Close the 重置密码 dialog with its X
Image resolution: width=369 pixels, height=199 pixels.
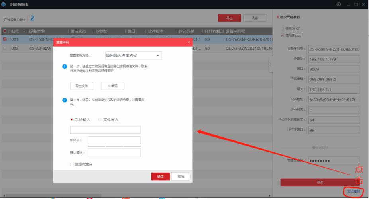click(189, 42)
